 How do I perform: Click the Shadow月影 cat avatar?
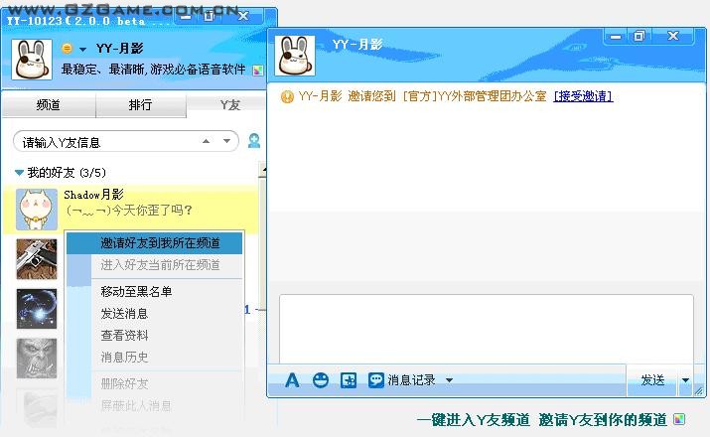[37, 210]
